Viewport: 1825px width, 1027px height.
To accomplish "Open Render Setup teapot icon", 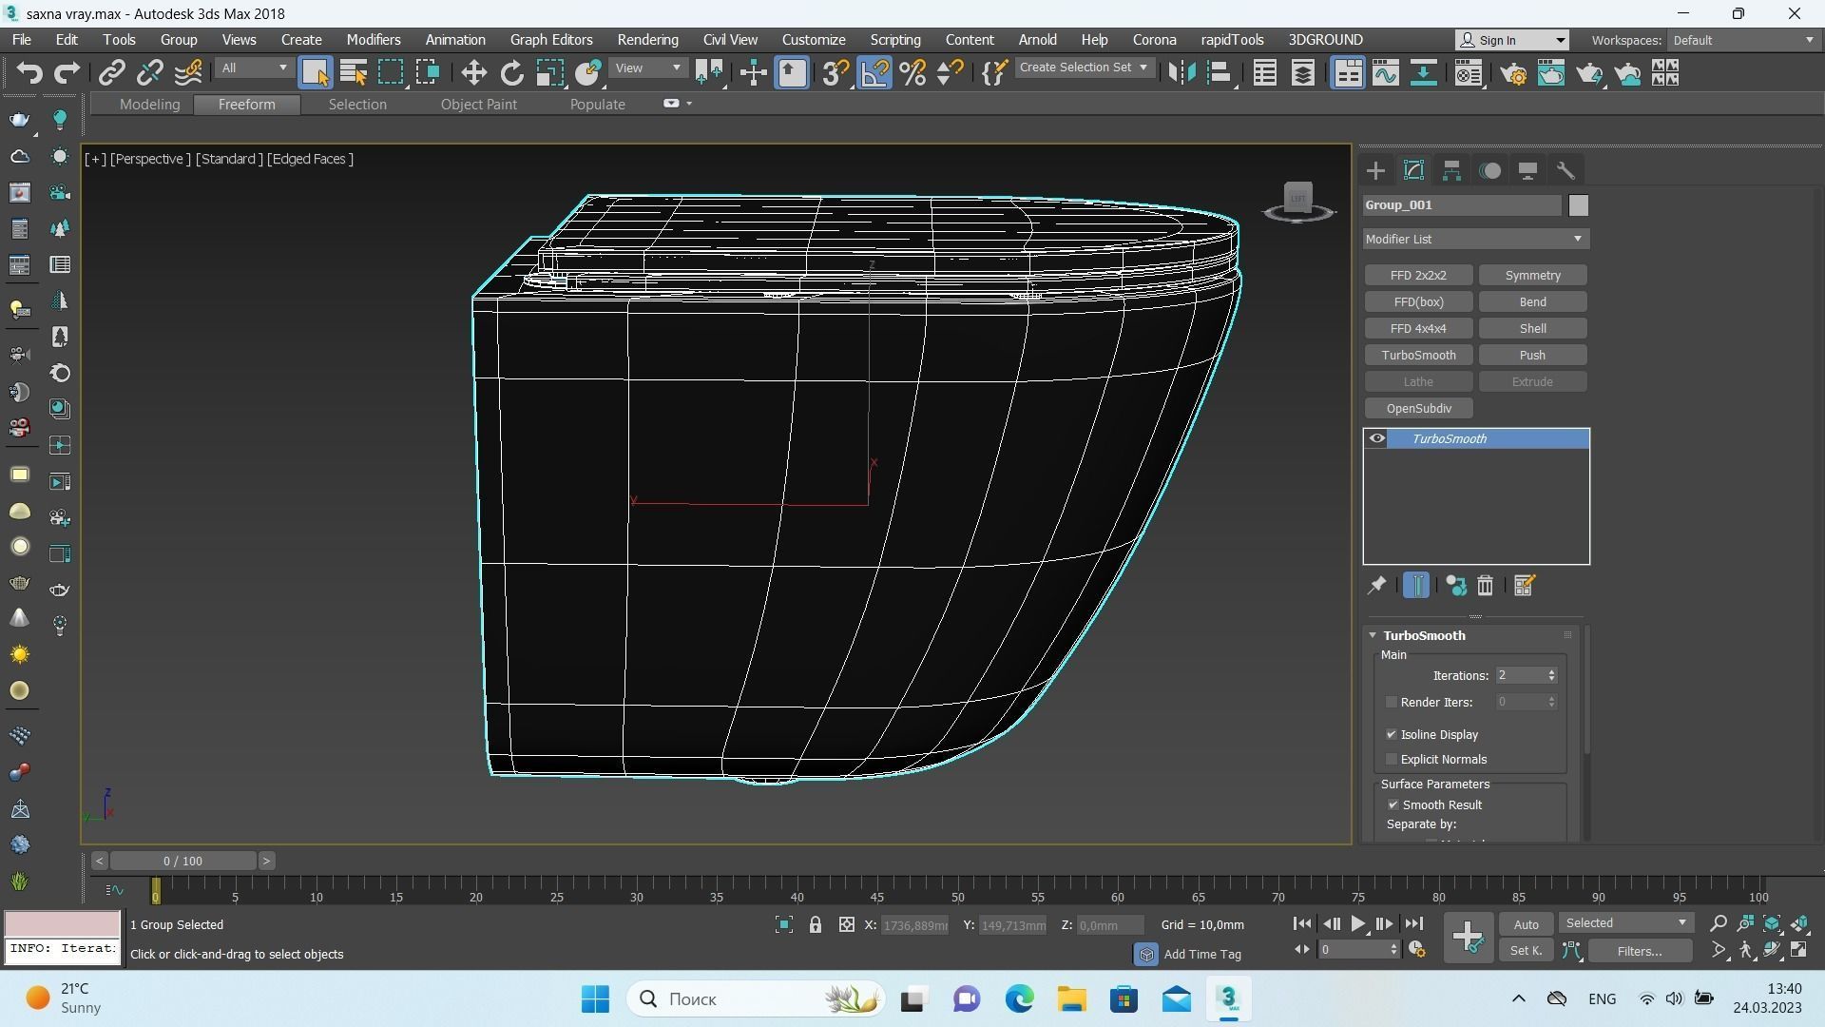I will pyautogui.click(x=1513, y=73).
